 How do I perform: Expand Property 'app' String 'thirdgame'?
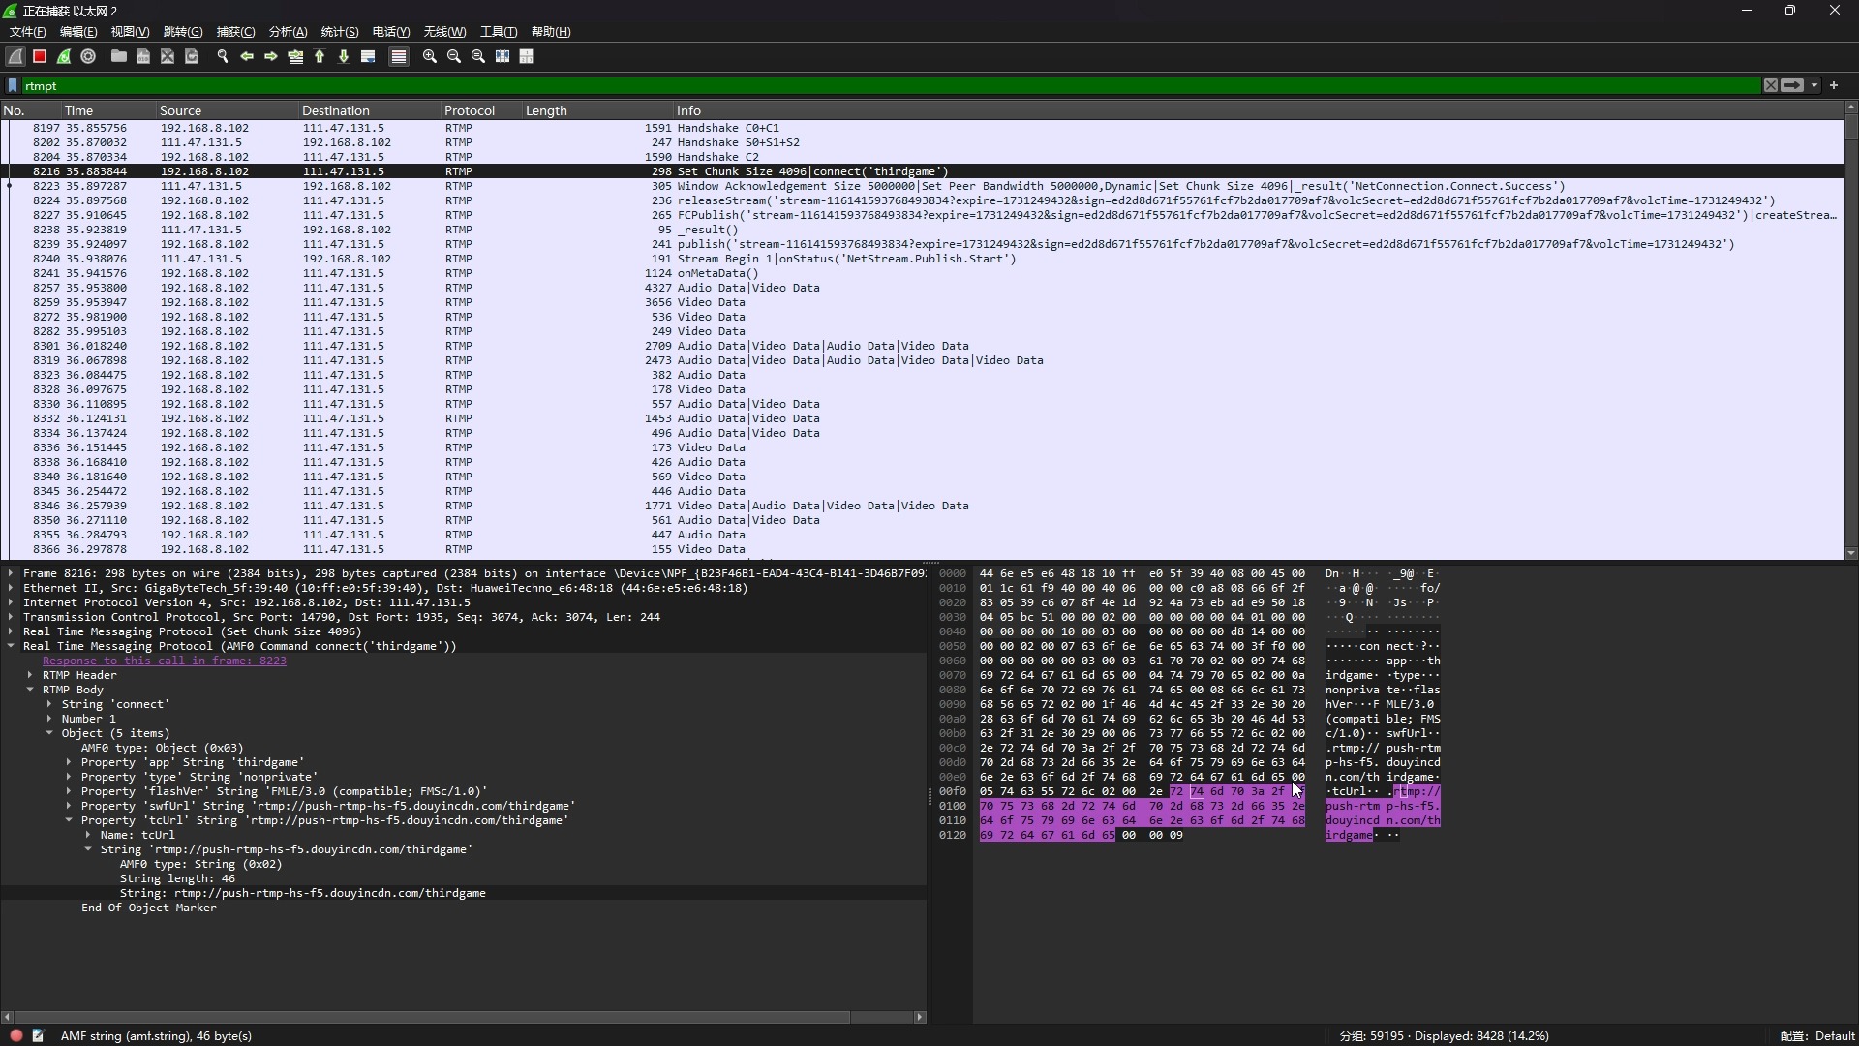(69, 762)
